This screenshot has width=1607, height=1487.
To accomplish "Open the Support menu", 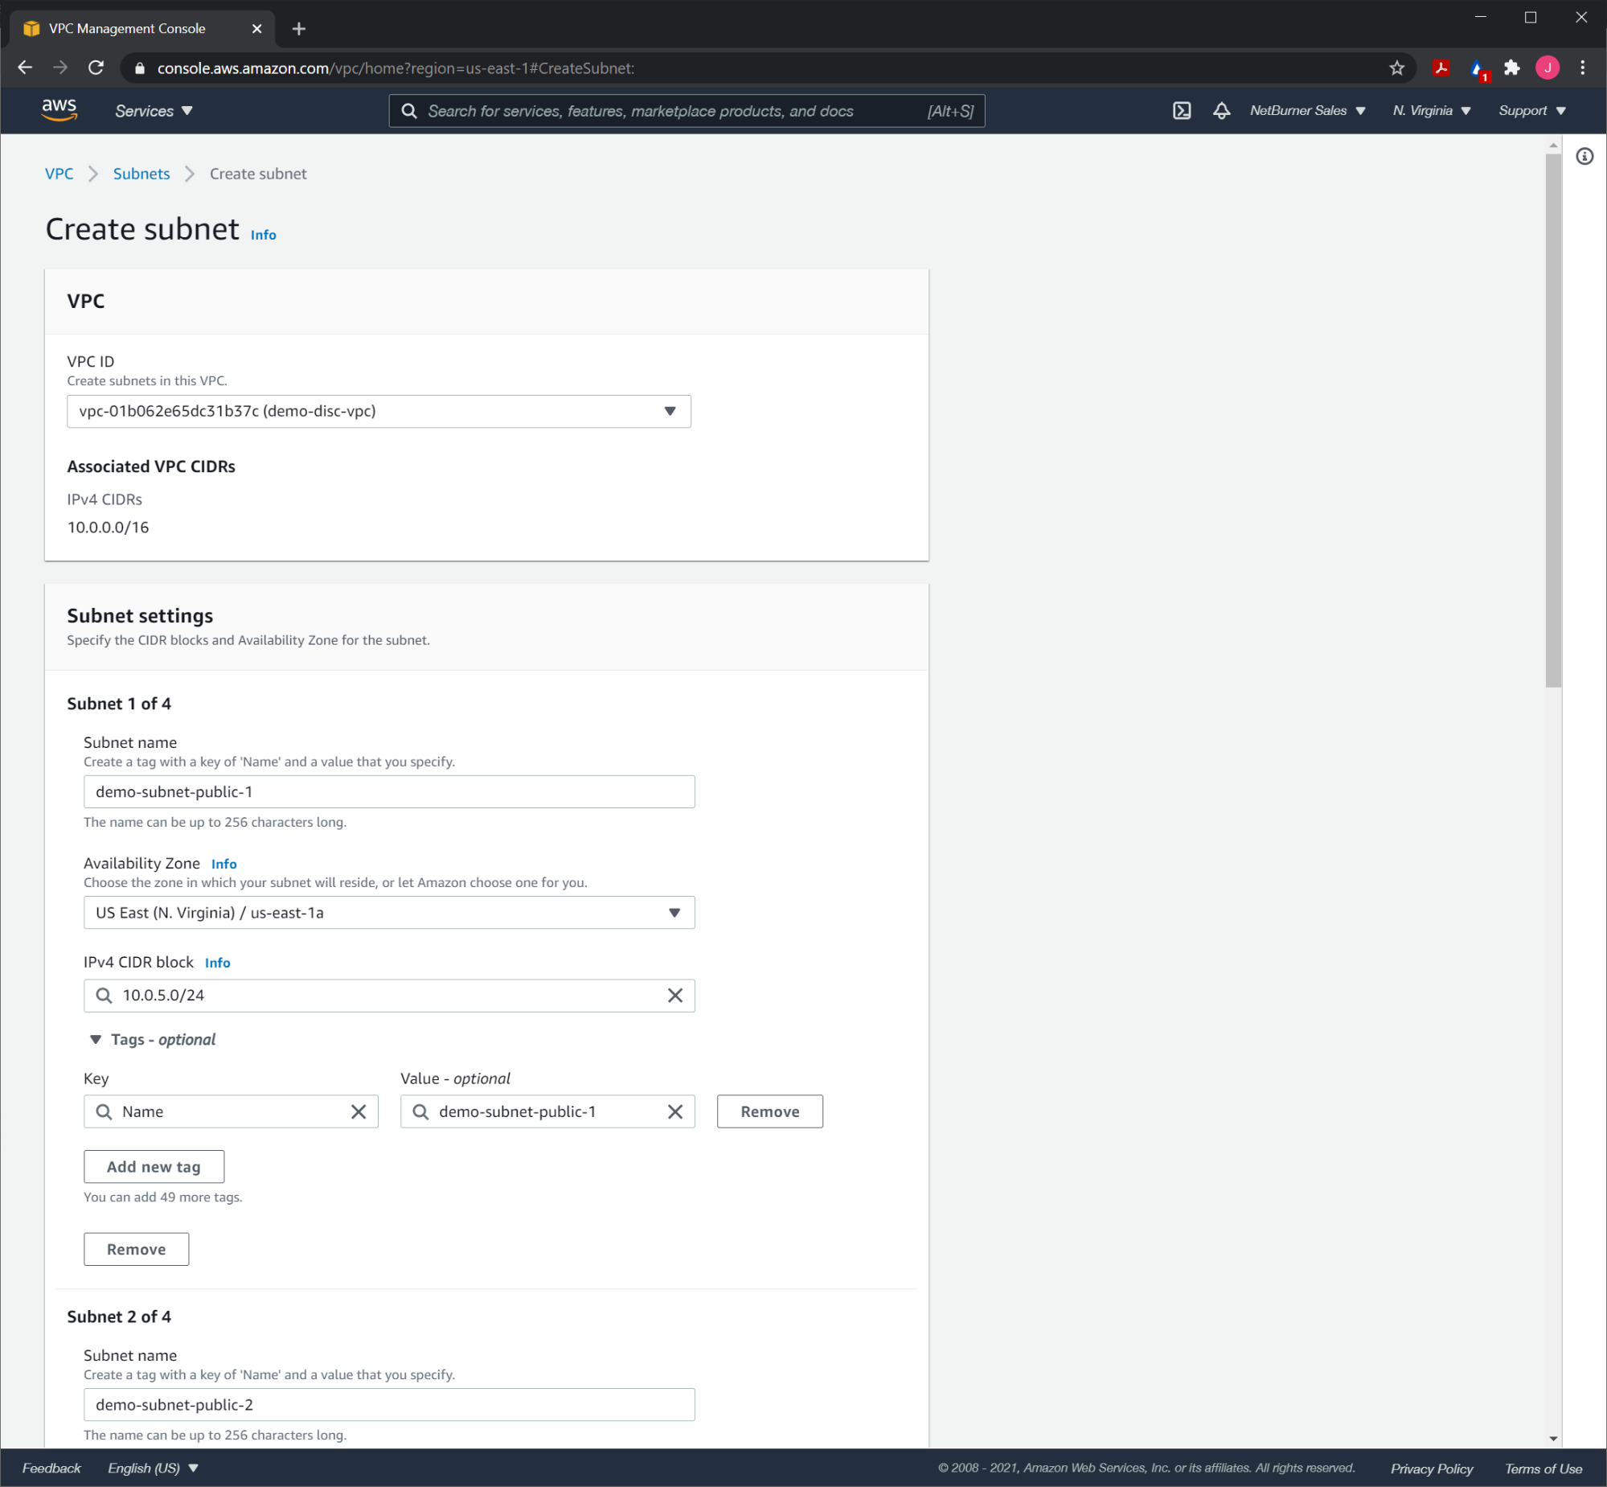I will pos(1531,111).
